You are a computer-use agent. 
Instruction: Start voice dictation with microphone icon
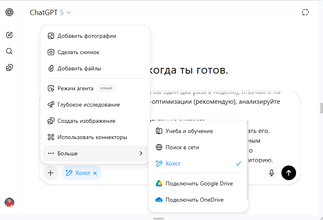[x=272, y=173]
